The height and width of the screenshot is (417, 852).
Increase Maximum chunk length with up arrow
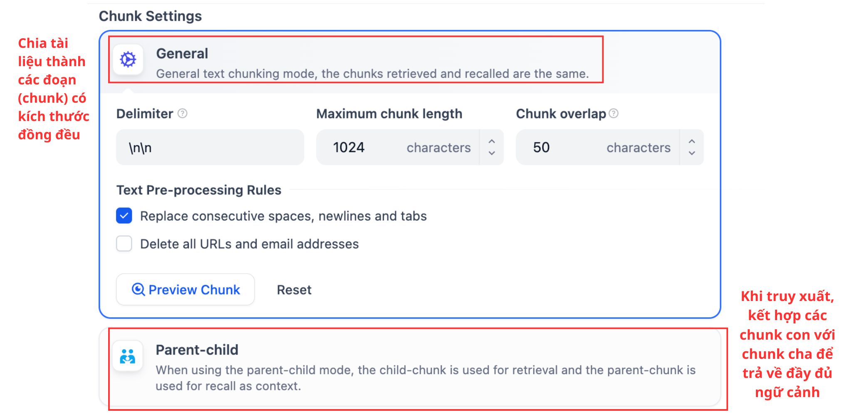[492, 141]
